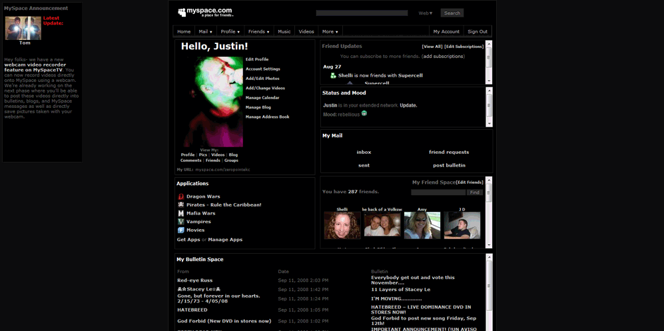Screen dimensions: 664x331
Task: Click the post bulletin link
Action: click(x=449, y=165)
